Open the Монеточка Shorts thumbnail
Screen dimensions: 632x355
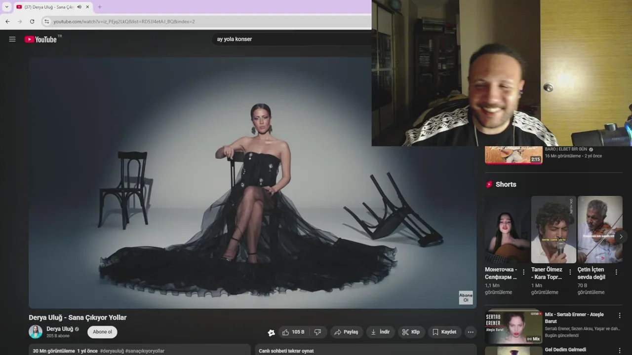tap(507, 230)
